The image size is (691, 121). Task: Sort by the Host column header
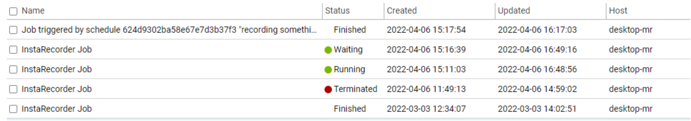[618, 11]
